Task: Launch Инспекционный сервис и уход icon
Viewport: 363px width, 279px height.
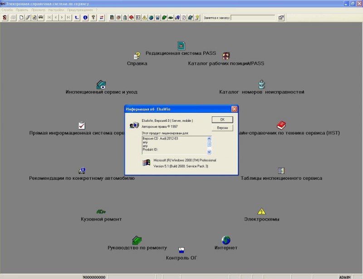Action: 101,84
